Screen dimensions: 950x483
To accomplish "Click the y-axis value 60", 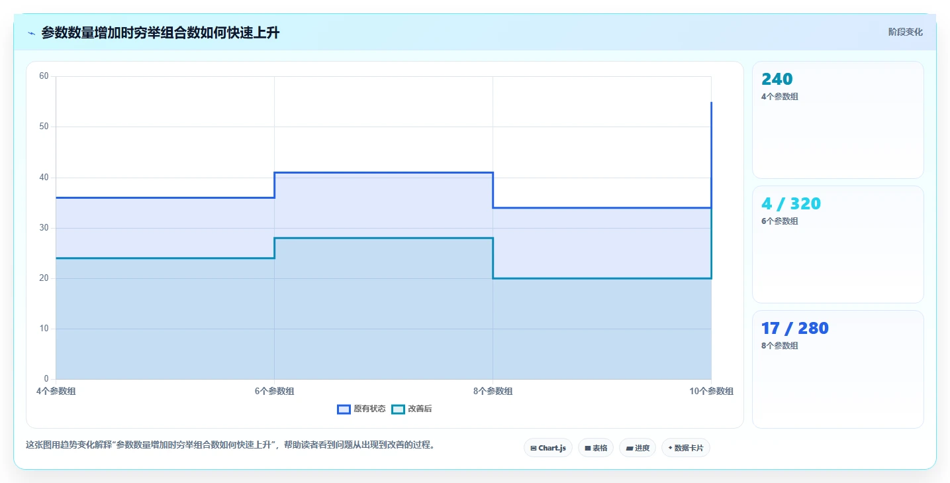I will point(44,76).
